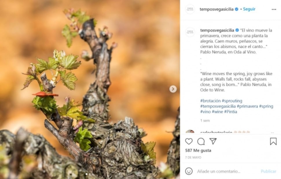Click the verified badge in header
The height and width of the screenshot is (179, 281).
[x=236, y=9]
